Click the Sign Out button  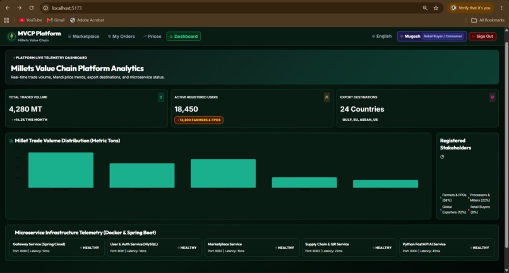(x=482, y=37)
